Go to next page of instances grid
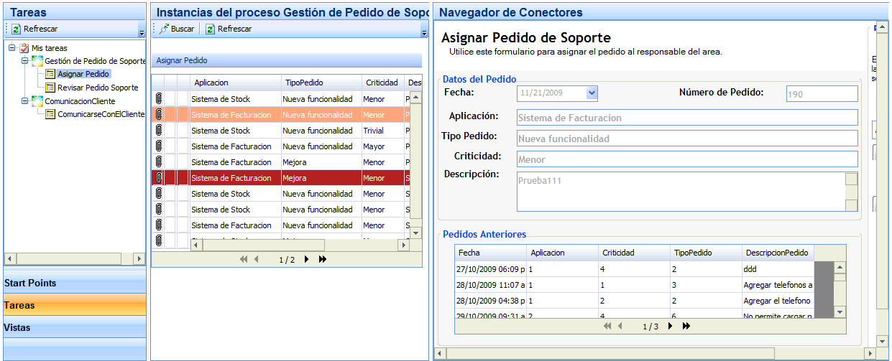This screenshot has width=892, height=361. pyautogui.click(x=307, y=260)
